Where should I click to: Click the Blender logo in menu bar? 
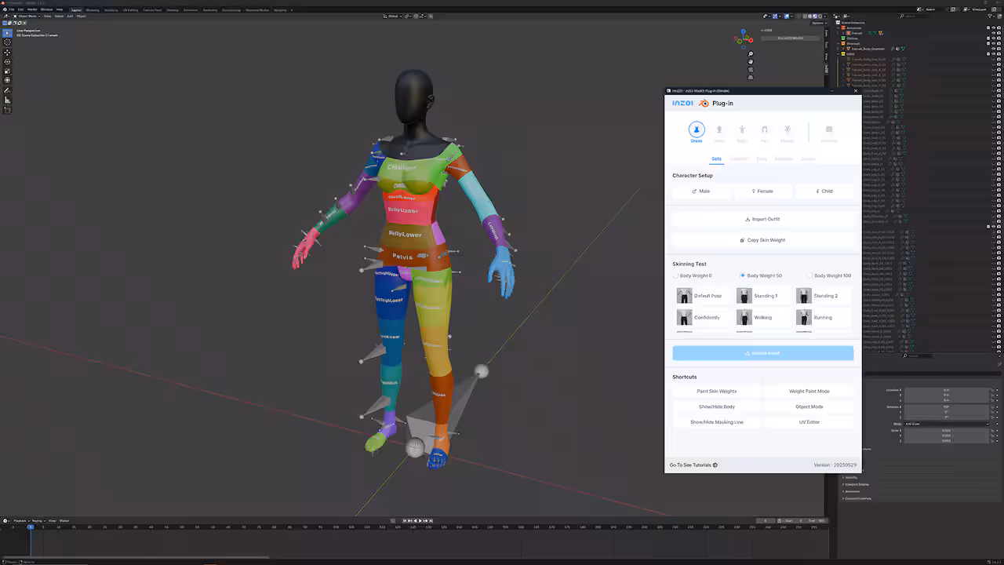click(x=5, y=9)
